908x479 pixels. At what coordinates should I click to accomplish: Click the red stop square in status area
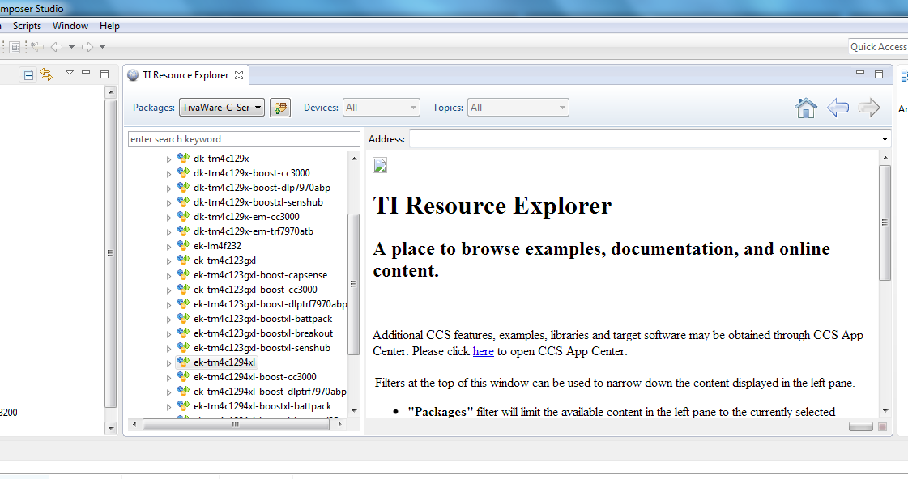tap(883, 426)
